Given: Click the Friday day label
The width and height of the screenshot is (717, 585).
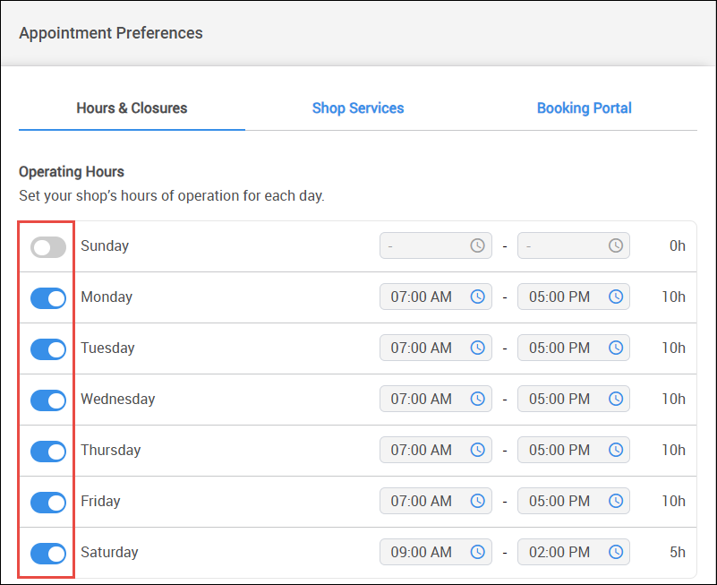Looking at the screenshot, I should tap(100, 501).
